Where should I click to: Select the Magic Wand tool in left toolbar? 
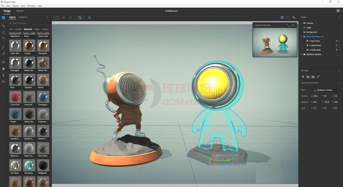(x=3, y=48)
